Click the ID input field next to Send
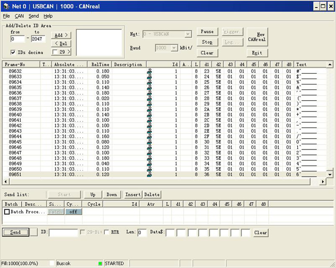 point(63,232)
